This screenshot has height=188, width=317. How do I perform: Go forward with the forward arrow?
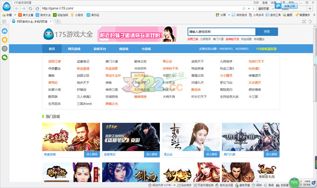pyautogui.click(x=23, y=8)
